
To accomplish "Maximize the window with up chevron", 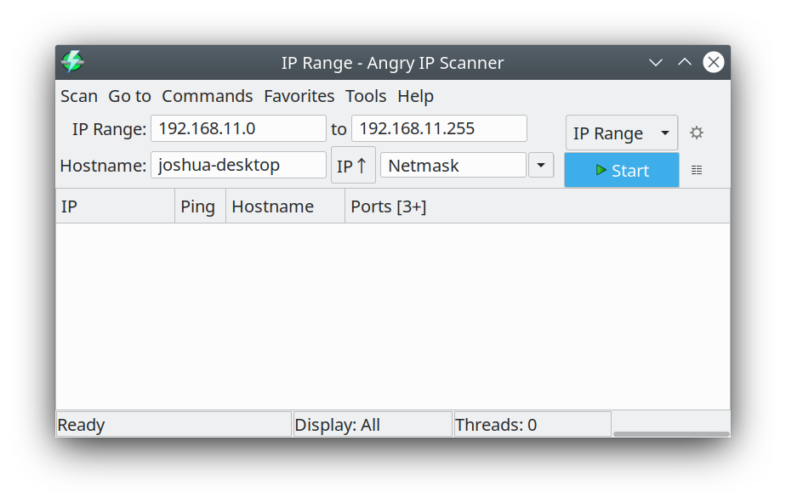I will 685,63.
